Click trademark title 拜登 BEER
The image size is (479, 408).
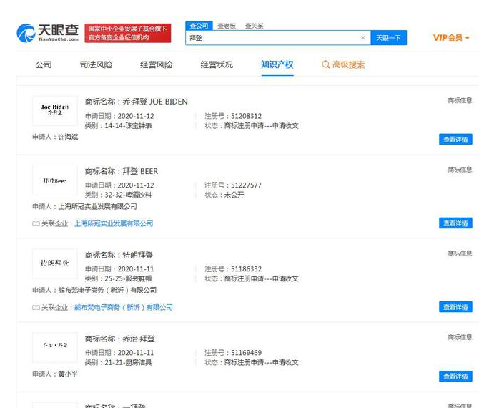pos(140,171)
